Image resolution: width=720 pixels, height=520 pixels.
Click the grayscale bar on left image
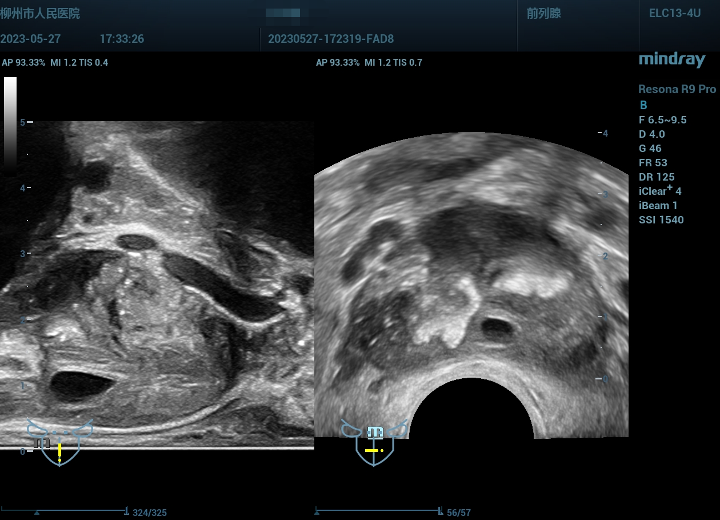point(10,120)
